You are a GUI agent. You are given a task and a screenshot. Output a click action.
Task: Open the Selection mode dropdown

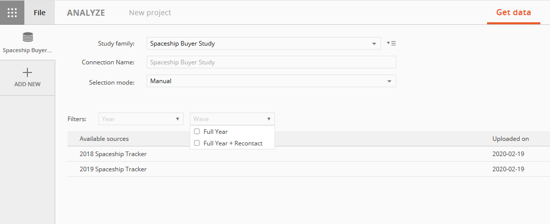[271, 81]
